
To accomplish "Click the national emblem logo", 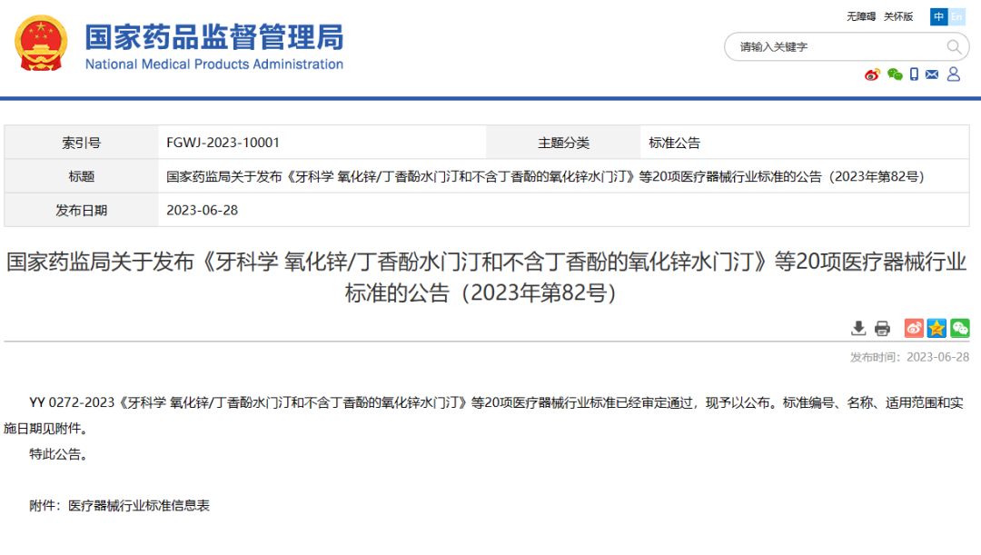I will point(41,44).
